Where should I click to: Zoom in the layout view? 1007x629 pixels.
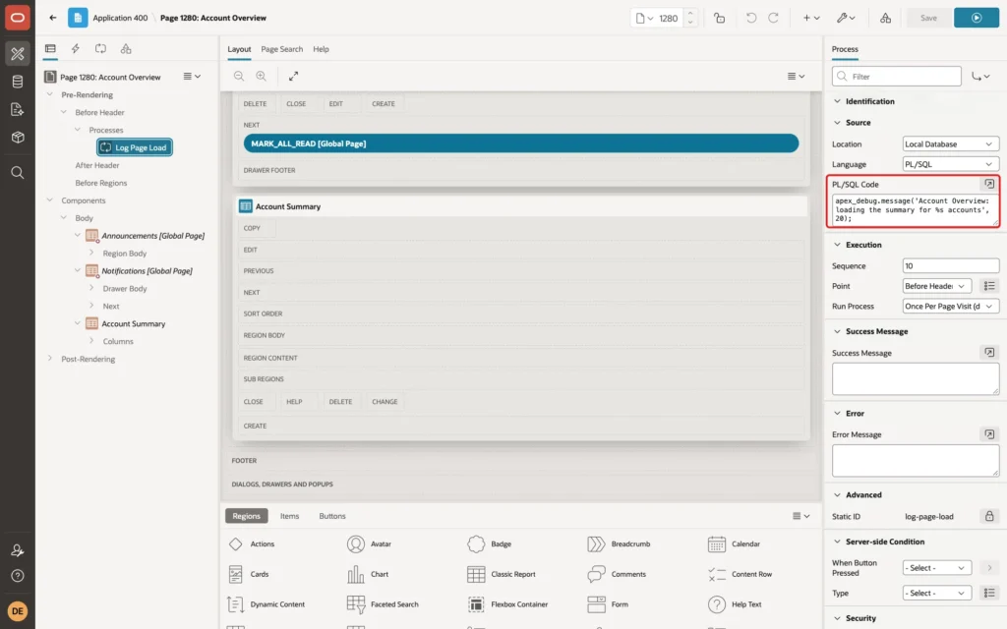[262, 76]
